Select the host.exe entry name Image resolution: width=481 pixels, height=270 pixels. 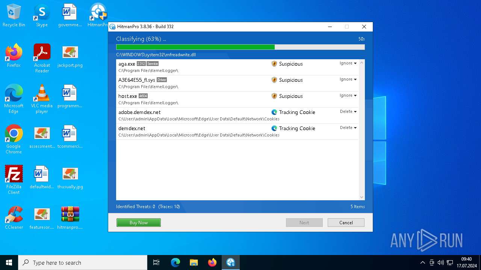128,96
